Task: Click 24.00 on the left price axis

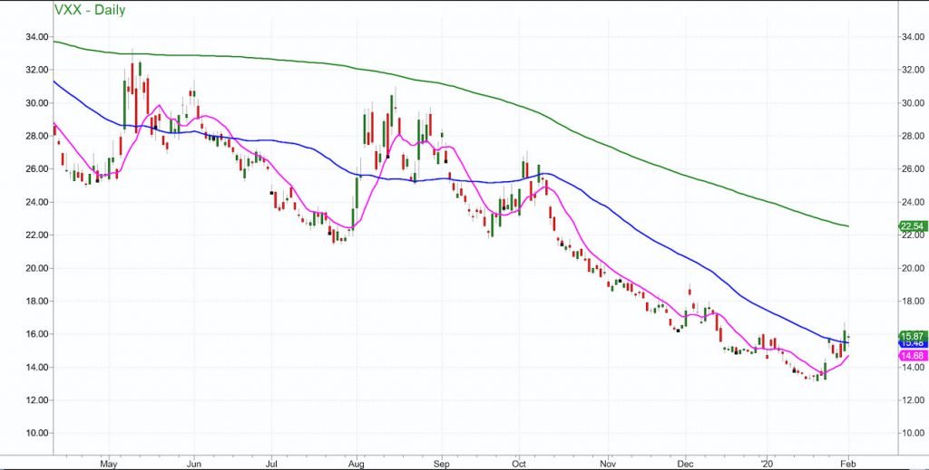Action: tap(36, 202)
